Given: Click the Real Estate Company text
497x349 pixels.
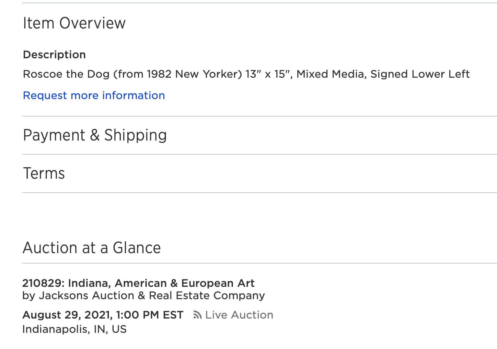Looking at the screenshot, I should point(207,296).
